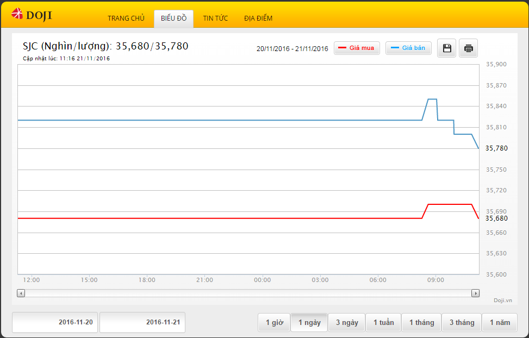
Task: Click the 35,600 price axis label
Action: click(496, 274)
